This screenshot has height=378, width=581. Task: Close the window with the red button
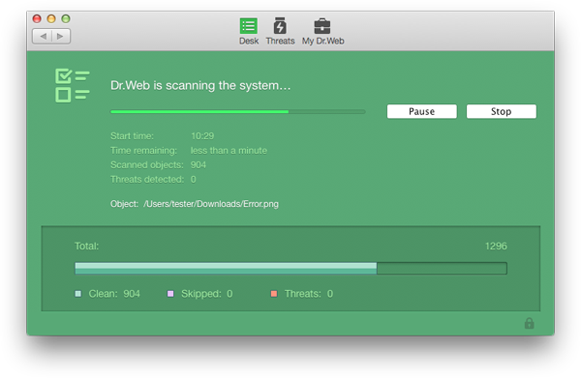point(37,18)
